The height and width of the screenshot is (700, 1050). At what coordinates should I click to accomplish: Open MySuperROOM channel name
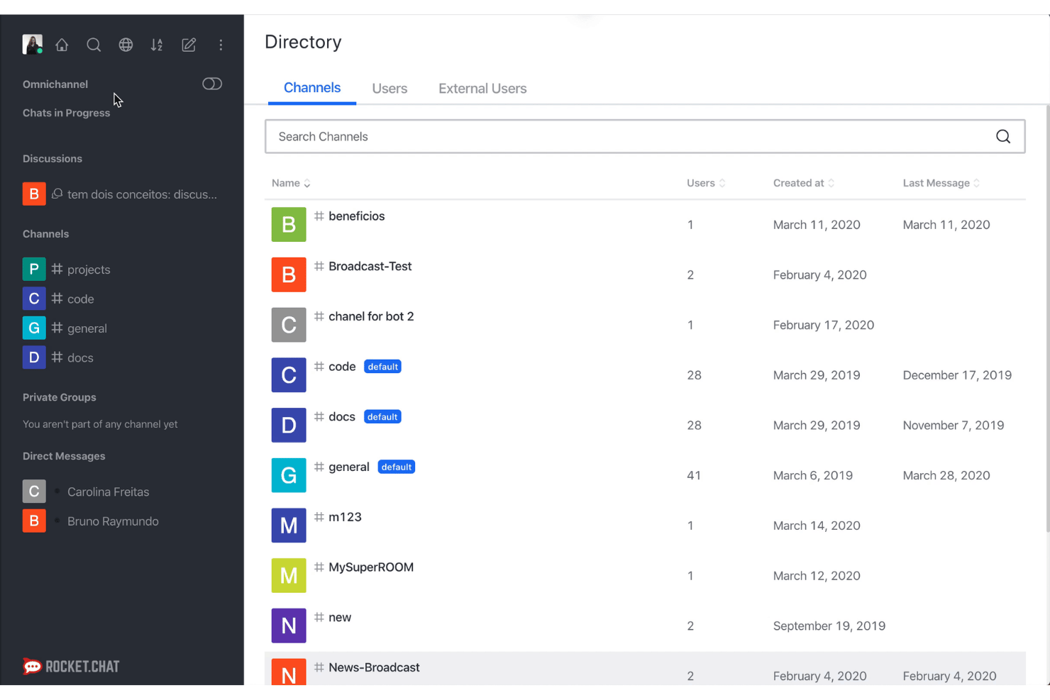[371, 567]
